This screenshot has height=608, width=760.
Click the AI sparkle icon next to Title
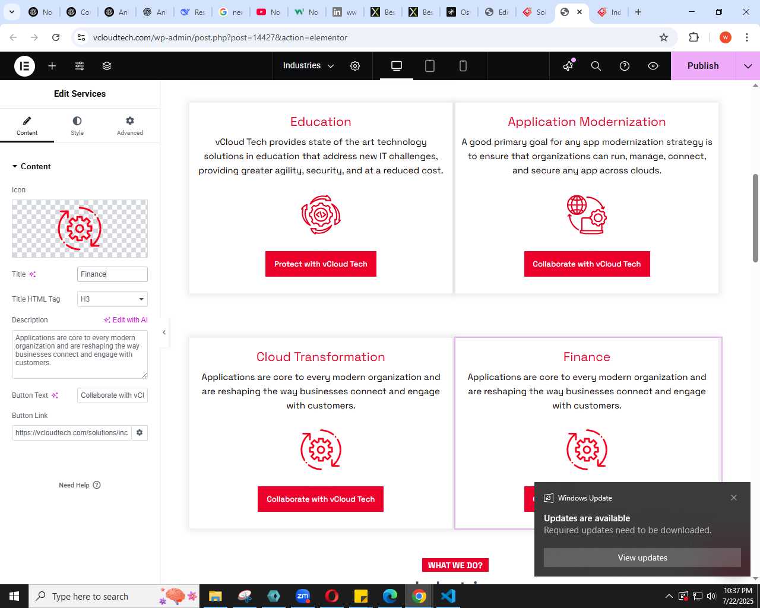pyautogui.click(x=33, y=274)
